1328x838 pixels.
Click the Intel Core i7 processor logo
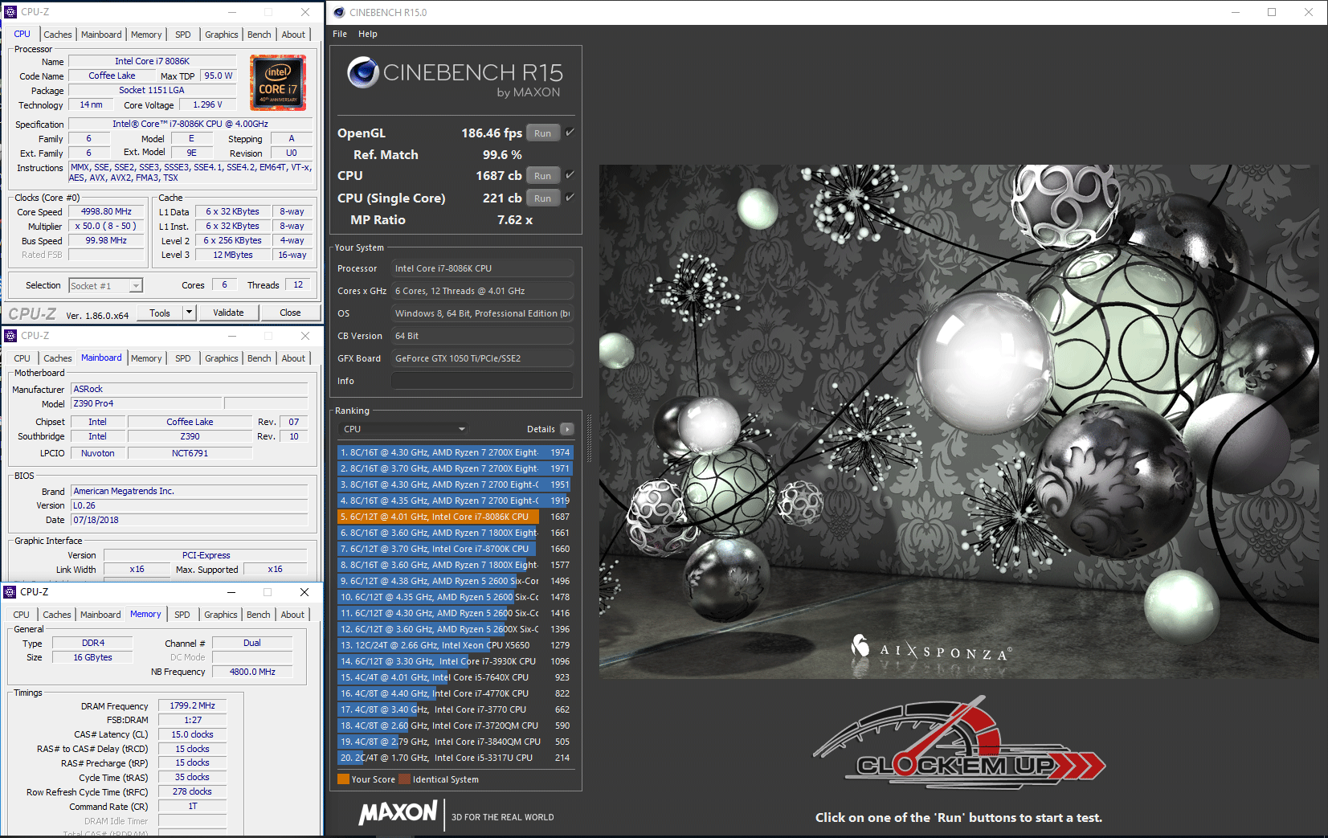[x=278, y=82]
